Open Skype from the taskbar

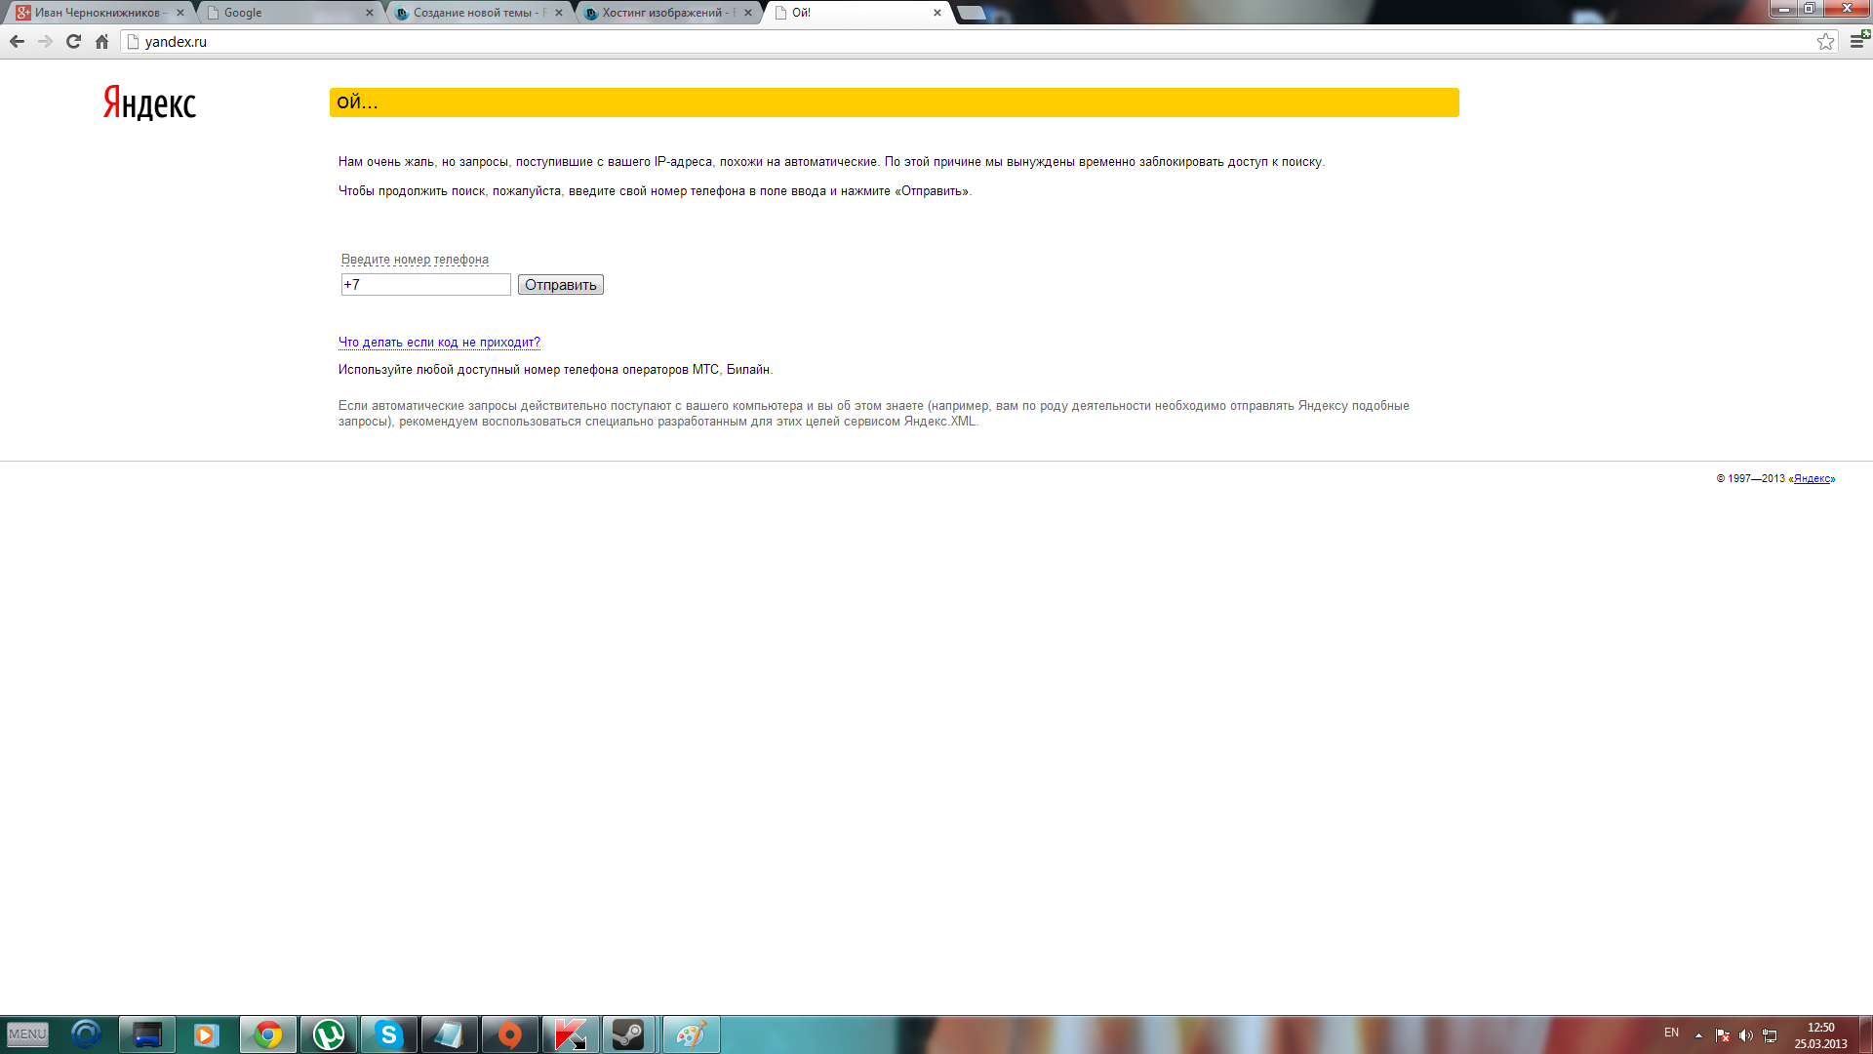tap(389, 1034)
